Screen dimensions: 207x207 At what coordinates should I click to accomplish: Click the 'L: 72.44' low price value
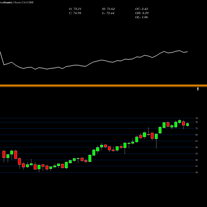[108, 13]
